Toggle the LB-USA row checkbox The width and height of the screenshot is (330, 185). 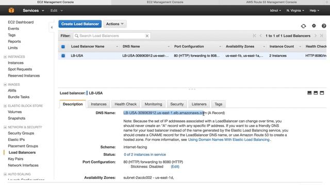pos(63,56)
